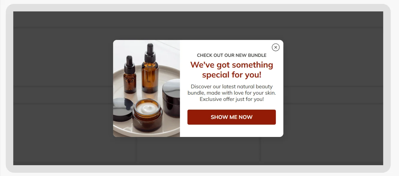Click the black jar lid on the plate

click(123, 110)
